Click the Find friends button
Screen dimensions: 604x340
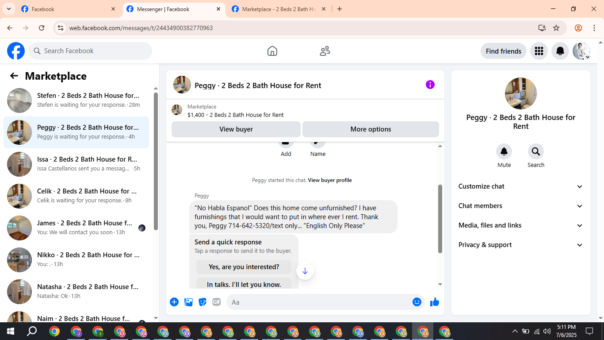pyautogui.click(x=504, y=51)
